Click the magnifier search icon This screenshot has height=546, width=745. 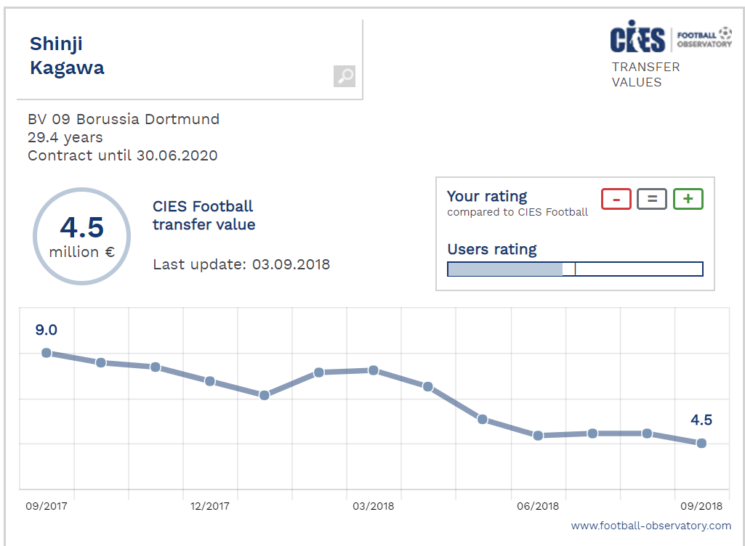click(x=345, y=76)
